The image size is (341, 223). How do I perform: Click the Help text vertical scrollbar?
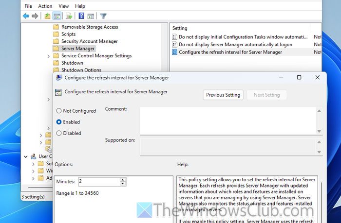click(x=321, y=202)
